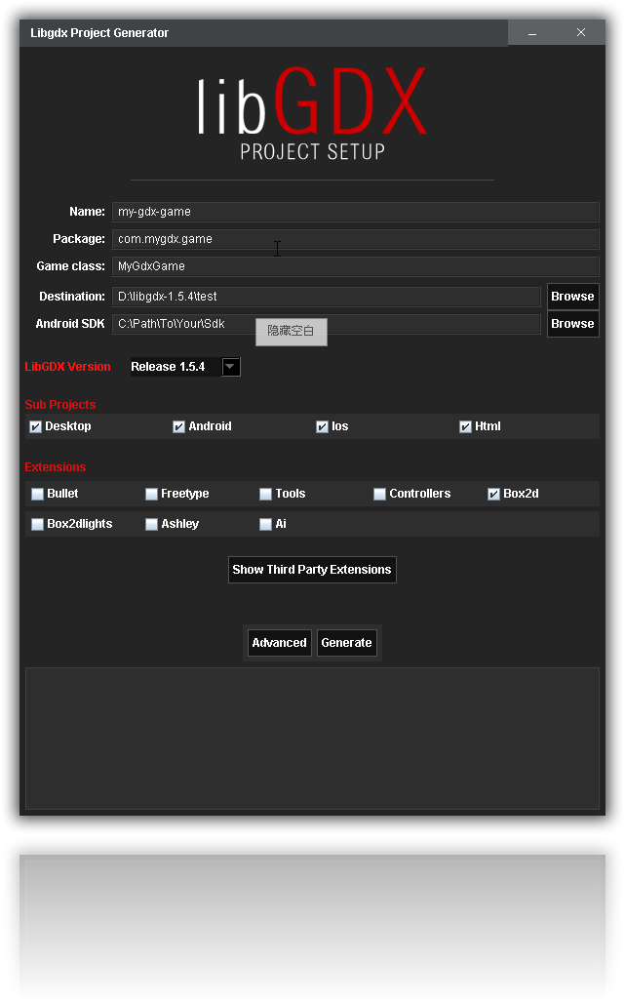Enable the Ai extension checkbox

click(265, 524)
